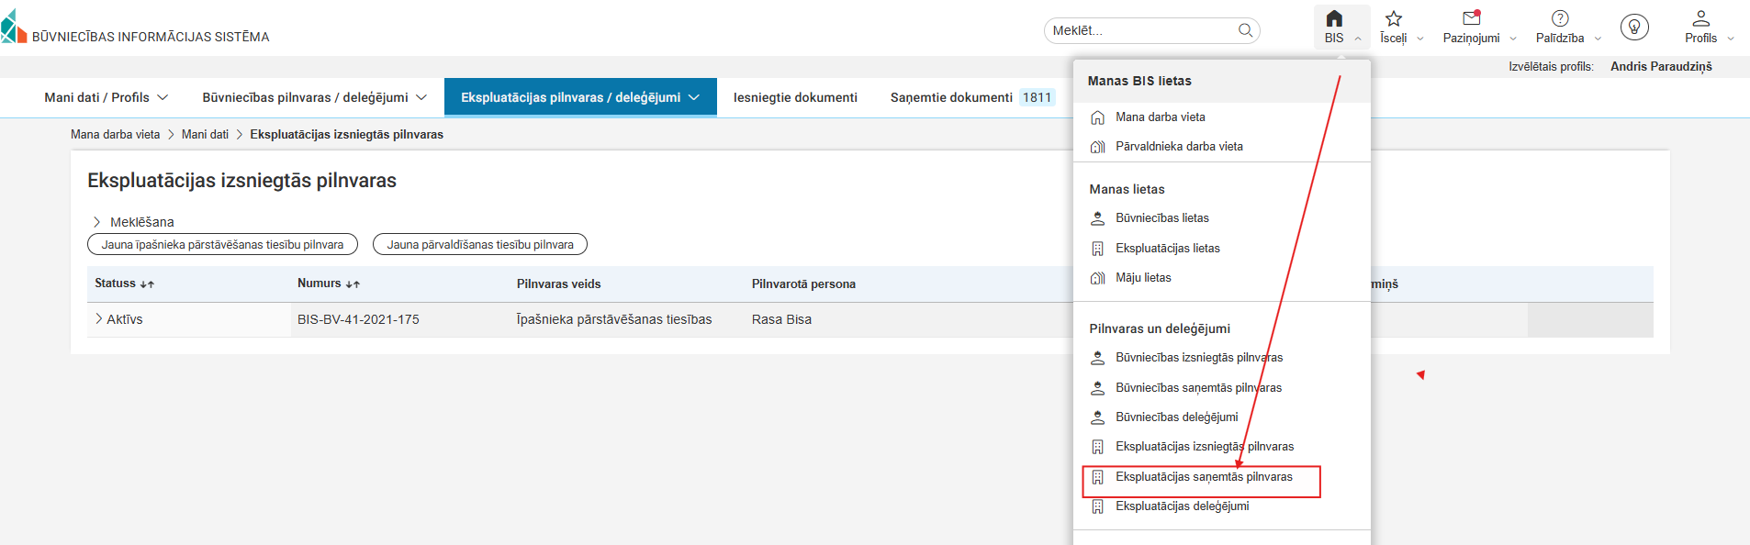Open Iesniegtie dokumenti tab
This screenshot has height=545, width=1750.
[794, 97]
